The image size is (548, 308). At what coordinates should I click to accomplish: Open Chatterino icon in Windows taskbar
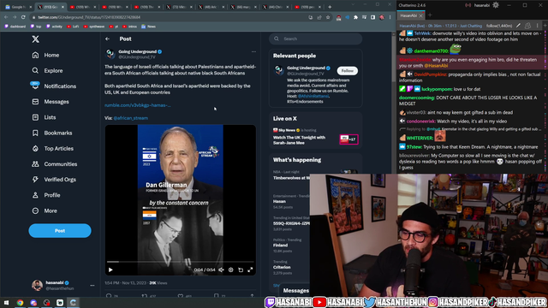(x=73, y=302)
